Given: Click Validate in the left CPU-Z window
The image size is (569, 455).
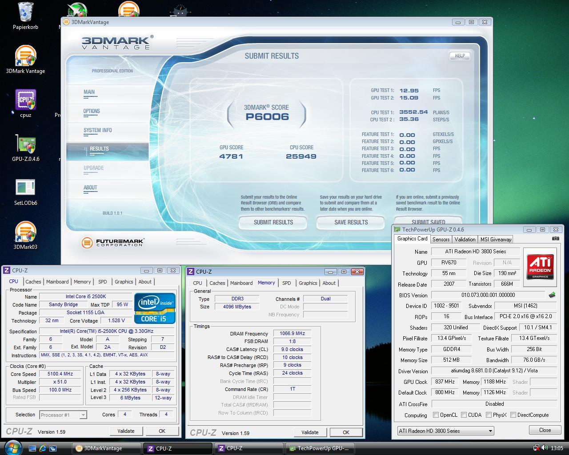Looking at the screenshot, I should (126, 431).
